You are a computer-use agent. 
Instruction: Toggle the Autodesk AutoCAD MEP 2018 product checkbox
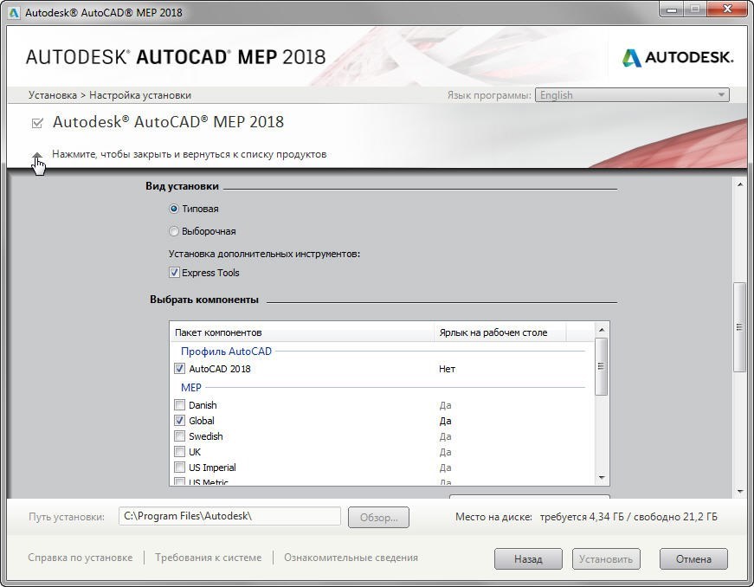(x=37, y=123)
